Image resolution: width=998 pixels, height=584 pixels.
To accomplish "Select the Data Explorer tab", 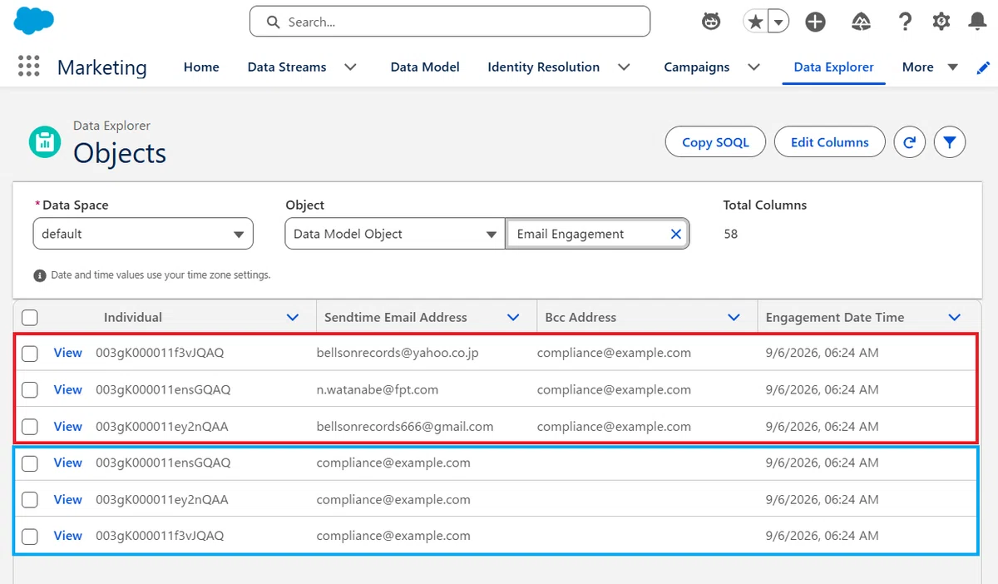I will click(834, 67).
